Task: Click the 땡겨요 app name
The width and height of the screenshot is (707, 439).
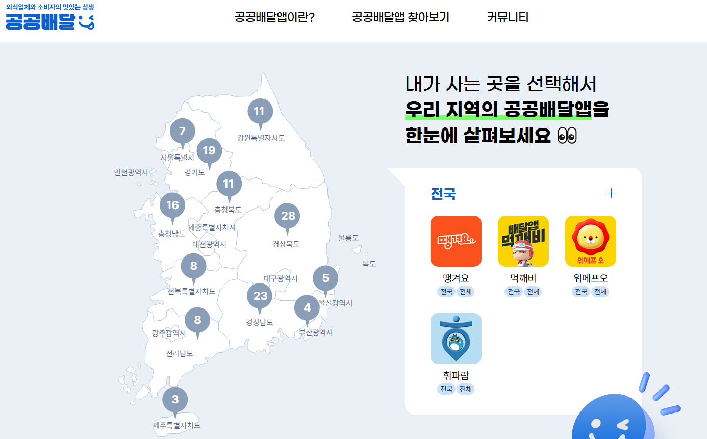Action: (456, 278)
